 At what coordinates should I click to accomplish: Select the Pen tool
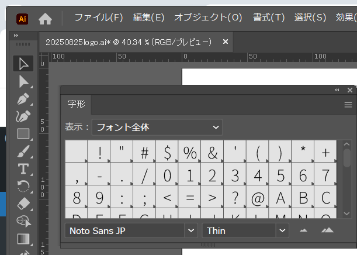tap(23, 98)
